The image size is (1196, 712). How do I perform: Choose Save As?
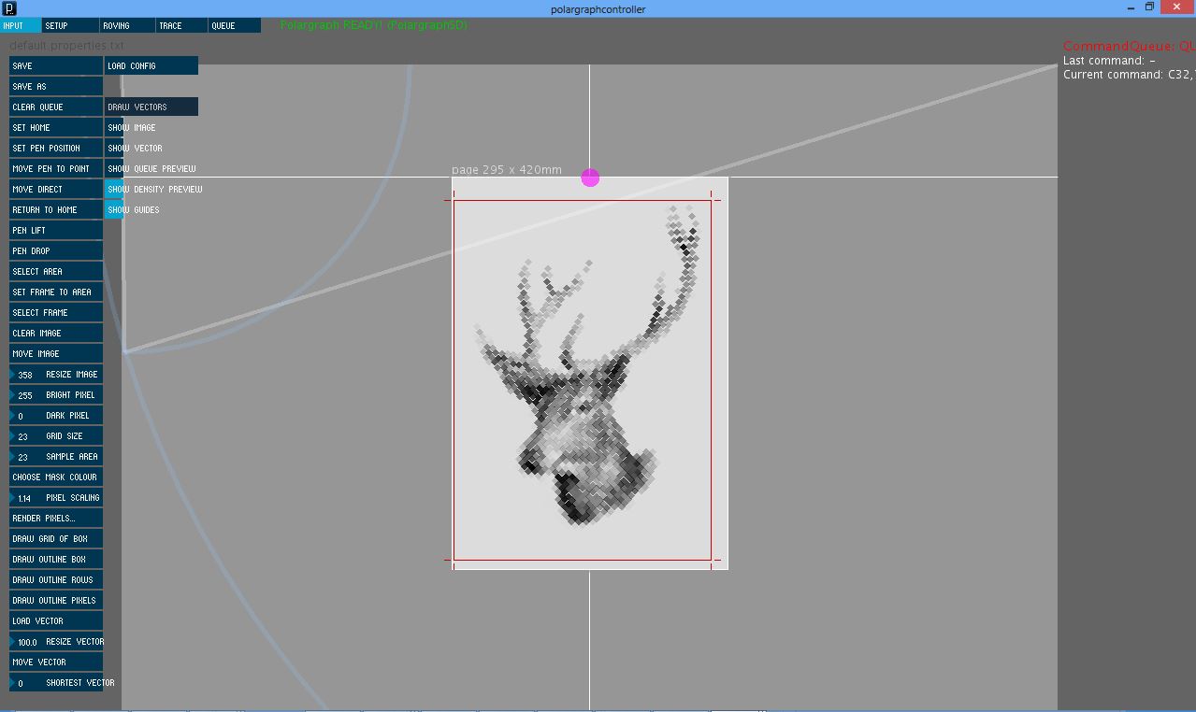tap(56, 86)
